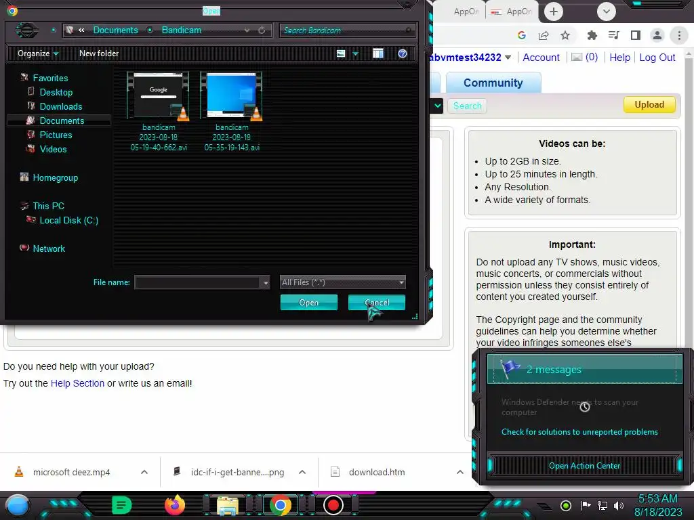Select Documents in the address breadcrumb
This screenshot has height=520, width=694.
click(115, 30)
